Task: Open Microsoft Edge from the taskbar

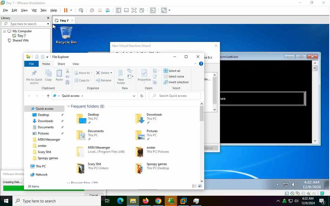Action: pyautogui.click(x=120, y=201)
